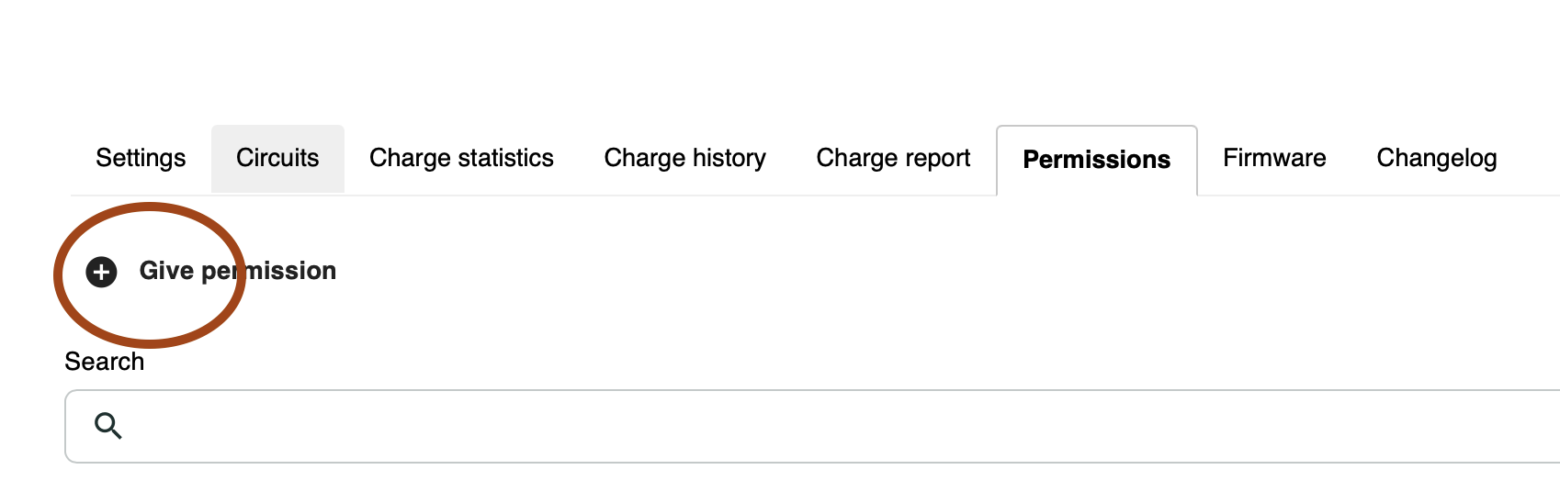Open charger Settings from the tab bar
The width and height of the screenshot is (1560, 492).
pos(141,159)
